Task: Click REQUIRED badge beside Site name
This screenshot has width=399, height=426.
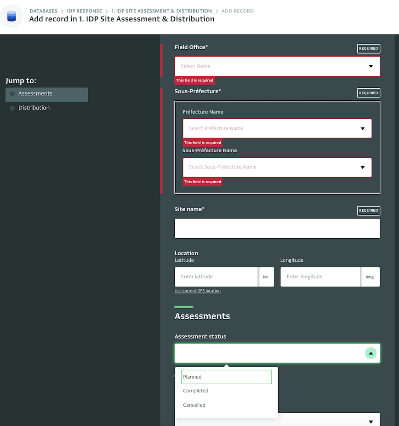Action: (x=368, y=211)
